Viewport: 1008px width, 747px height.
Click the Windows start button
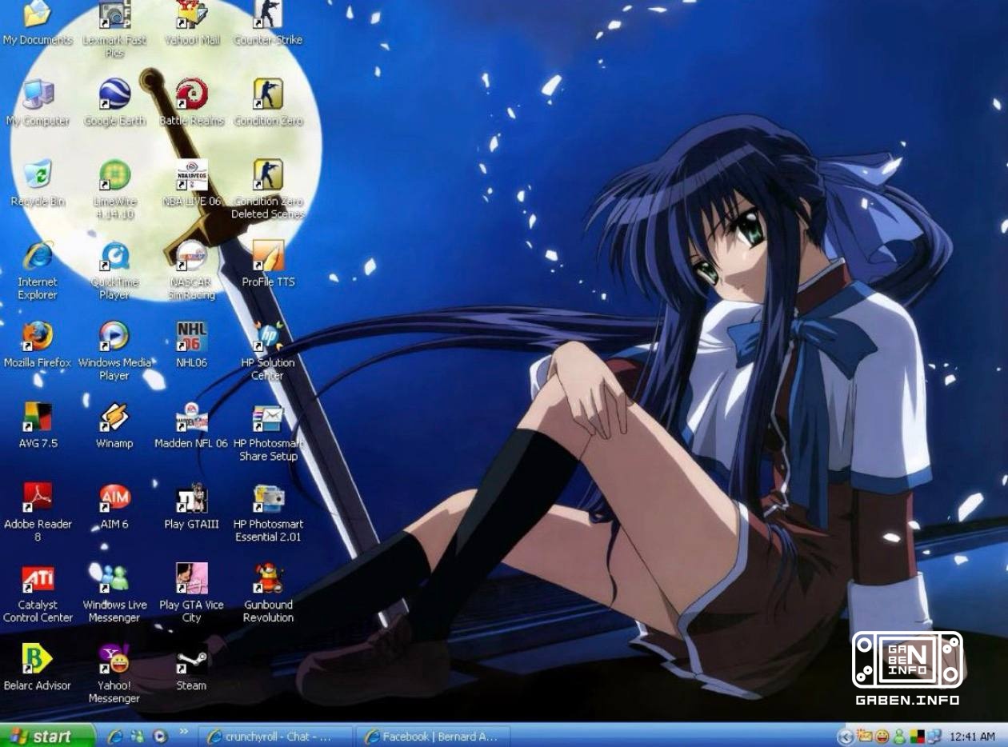click(x=46, y=736)
